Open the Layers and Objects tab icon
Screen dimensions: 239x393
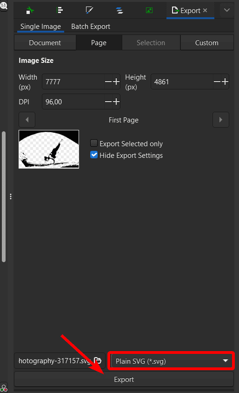119,10
